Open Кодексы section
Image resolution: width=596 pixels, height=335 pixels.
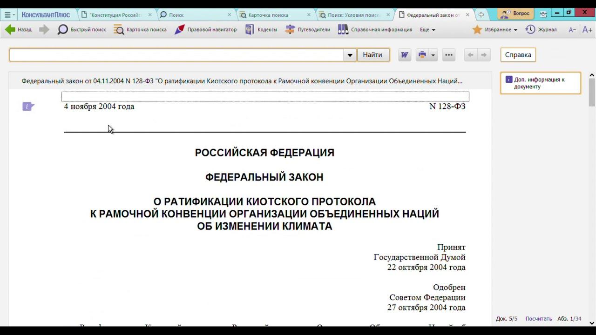(261, 29)
